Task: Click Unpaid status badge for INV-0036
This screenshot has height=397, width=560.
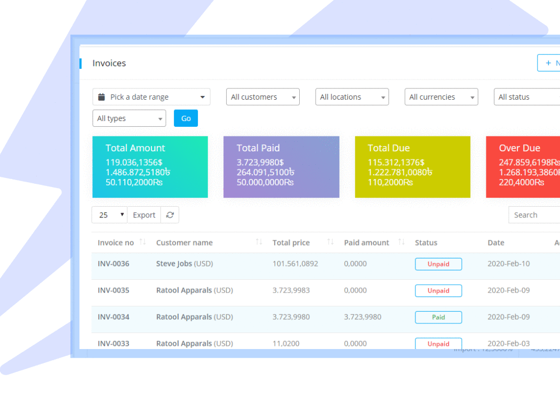Action: 438,264
